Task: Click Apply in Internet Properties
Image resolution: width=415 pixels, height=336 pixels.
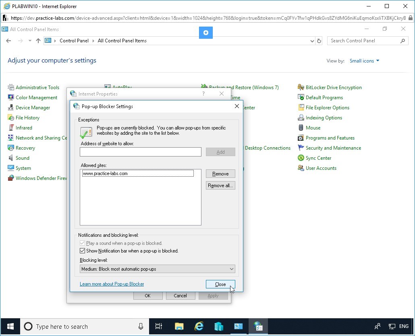Action: pos(213,296)
